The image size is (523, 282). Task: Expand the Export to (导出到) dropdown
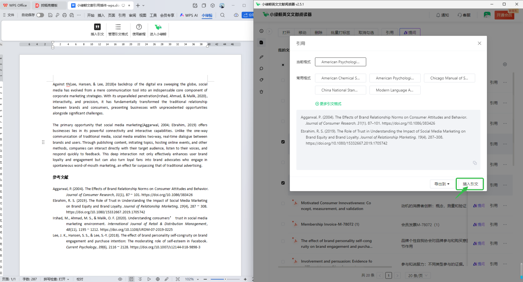tap(442, 184)
